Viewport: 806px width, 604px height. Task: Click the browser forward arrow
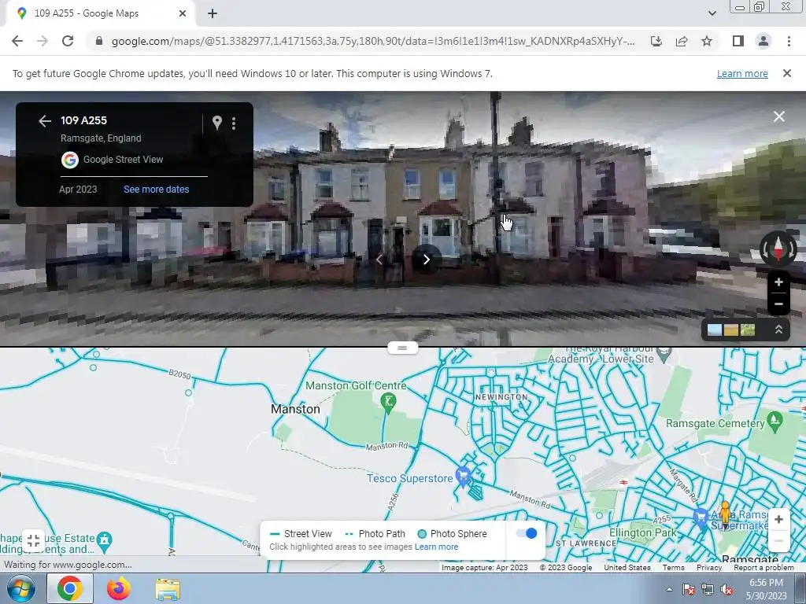click(x=43, y=41)
